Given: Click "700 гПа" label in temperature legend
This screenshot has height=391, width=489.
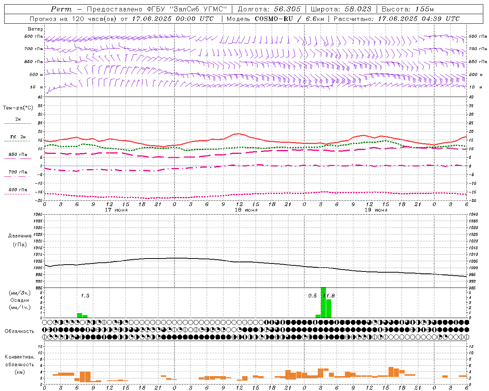Looking at the screenshot, I should pos(18,172).
